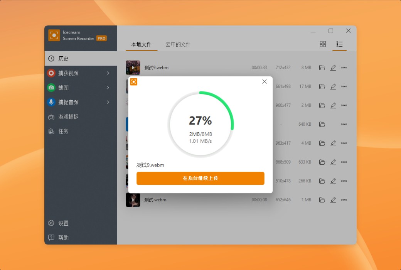Open the 捕捉音频 microphone icon
The width and height of the screenshot is (401, 270).
tap(51, 102)
